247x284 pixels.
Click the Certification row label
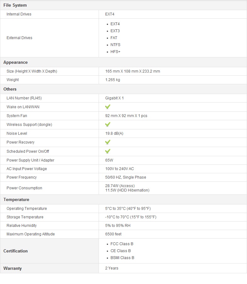tap(15, 251)
